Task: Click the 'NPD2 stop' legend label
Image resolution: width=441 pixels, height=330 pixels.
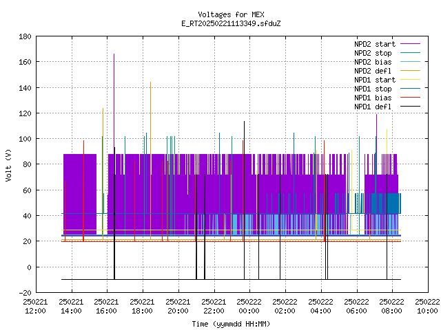Action: [x=373, y=53]
